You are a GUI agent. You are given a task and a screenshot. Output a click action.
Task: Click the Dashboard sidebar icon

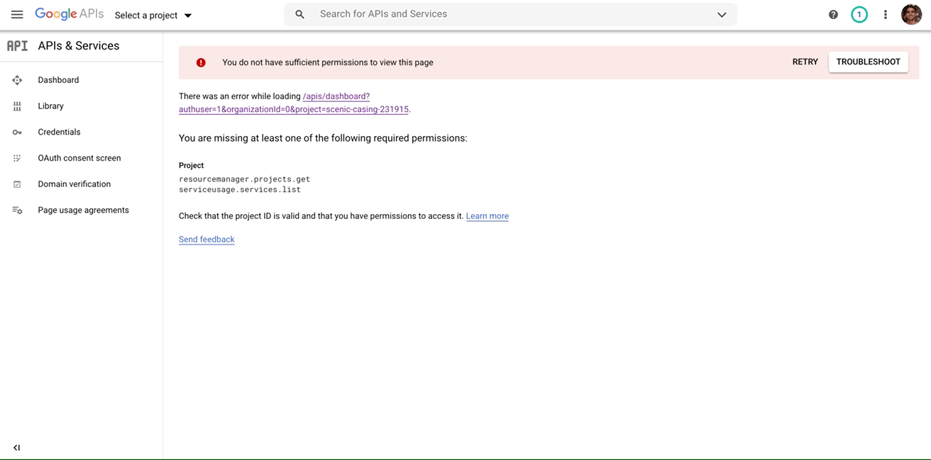(17, 80)
